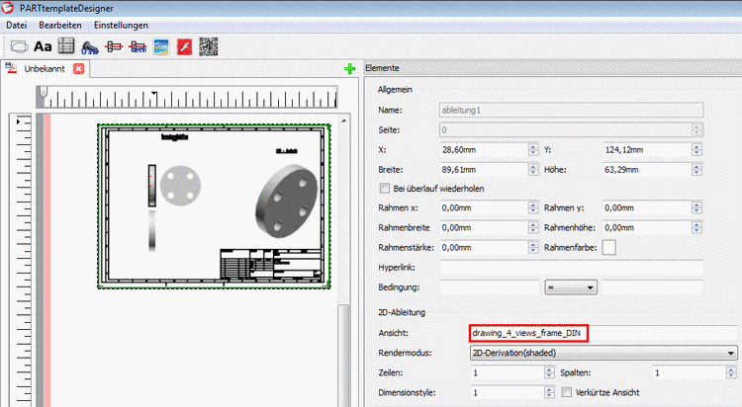Image resolution: width=742 pixels, height=407 pixels.
Task: Toggle 'Bei überlauf wiederholen' checkbox
Action: [385, 189]
